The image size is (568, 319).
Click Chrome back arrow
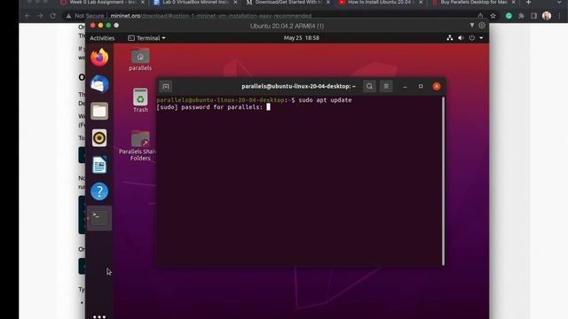point(28,16)
